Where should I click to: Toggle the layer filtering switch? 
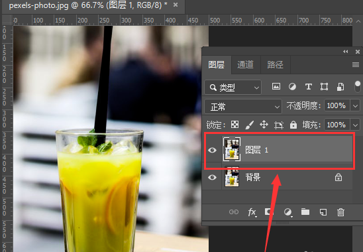358,86
